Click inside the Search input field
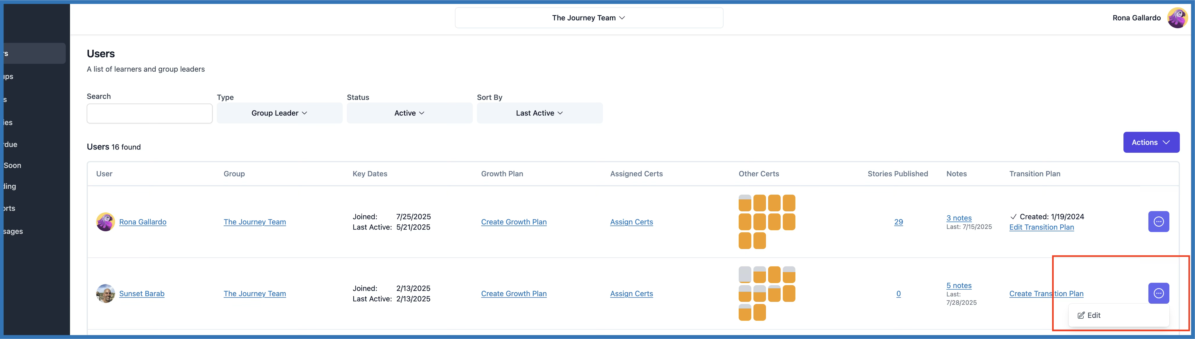The image size is (1195, 339). (x=149, y=113)
